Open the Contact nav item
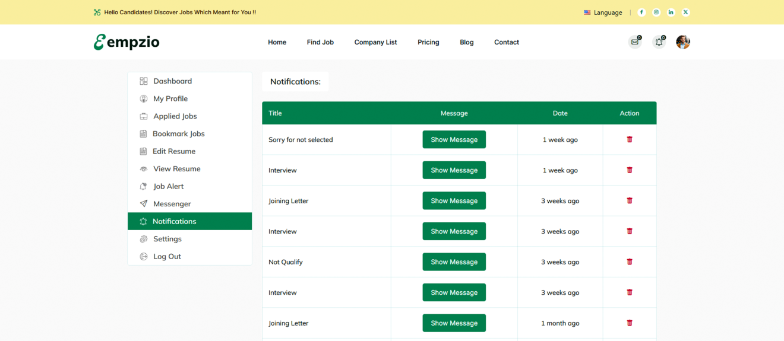Viewport: 784px width, 341px height. (507, 42)
